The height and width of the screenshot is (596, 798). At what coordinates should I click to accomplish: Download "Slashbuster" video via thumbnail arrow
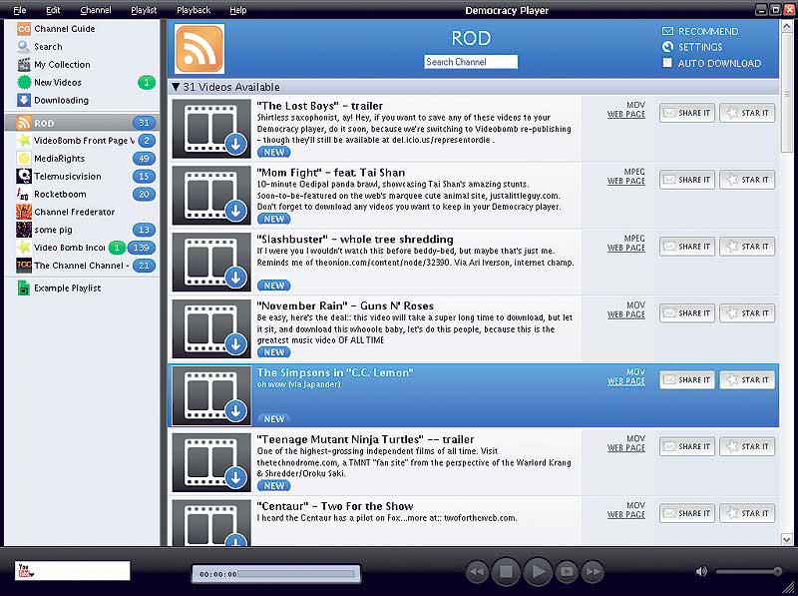coord(235,278)
